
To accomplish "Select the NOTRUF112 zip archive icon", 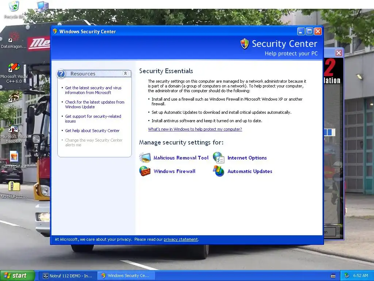I will (14, 186).
